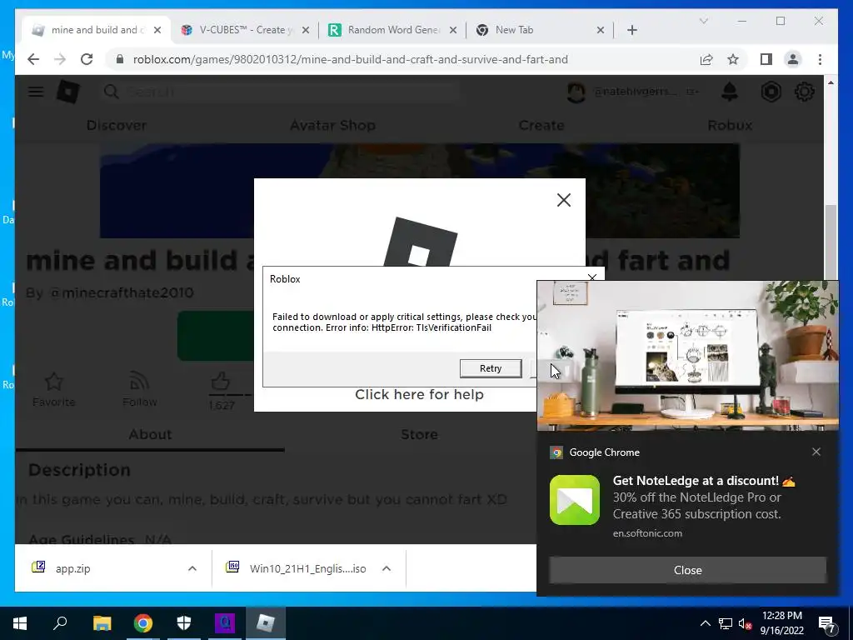Expand Win10_21H1 iso download options
The height and width of the screenshot is (640, 853).
click(x=387, y=568)
